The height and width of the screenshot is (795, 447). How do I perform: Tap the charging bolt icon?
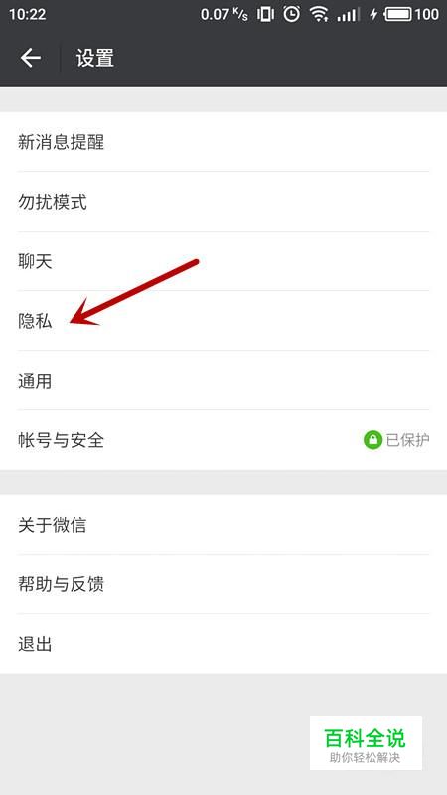click(373, 14)
